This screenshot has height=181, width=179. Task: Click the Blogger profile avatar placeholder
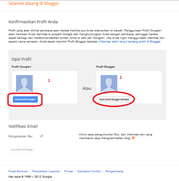tap(109, 84)
